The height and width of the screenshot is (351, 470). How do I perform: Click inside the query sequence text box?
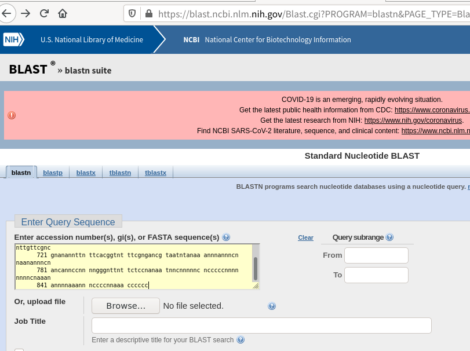[134, 266]
